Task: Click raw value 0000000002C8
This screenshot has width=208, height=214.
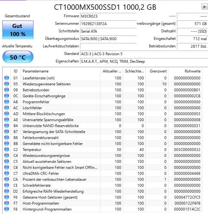Action: (187, 96)
